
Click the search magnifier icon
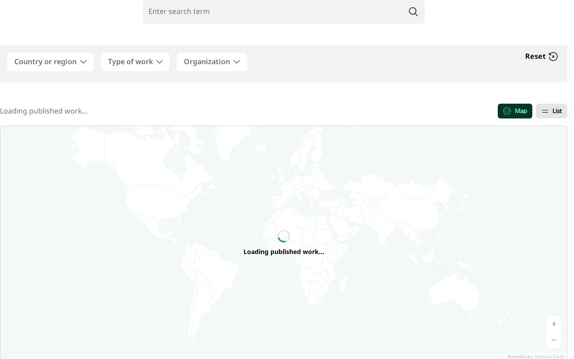[x=413, y=12]
